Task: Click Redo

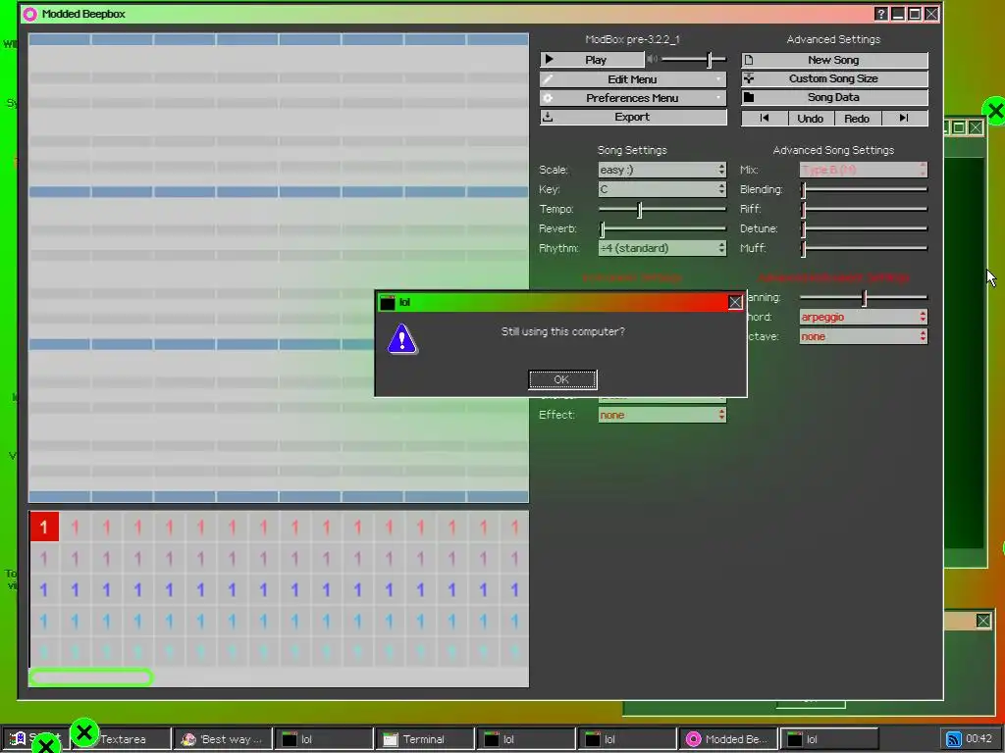Action: click(x=857, y=119)
